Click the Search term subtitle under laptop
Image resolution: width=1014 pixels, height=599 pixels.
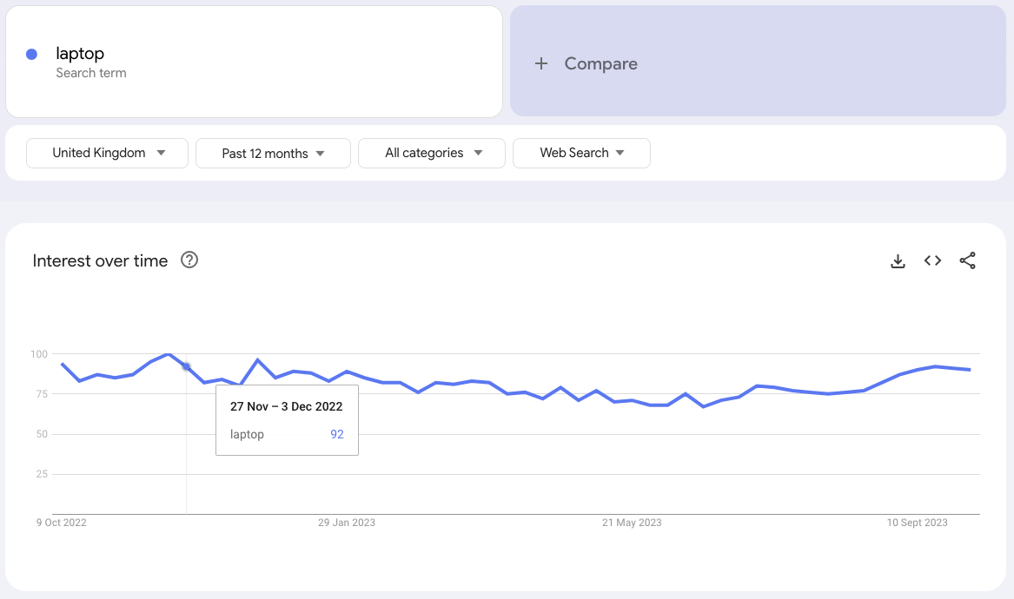(x=91, y=73)
